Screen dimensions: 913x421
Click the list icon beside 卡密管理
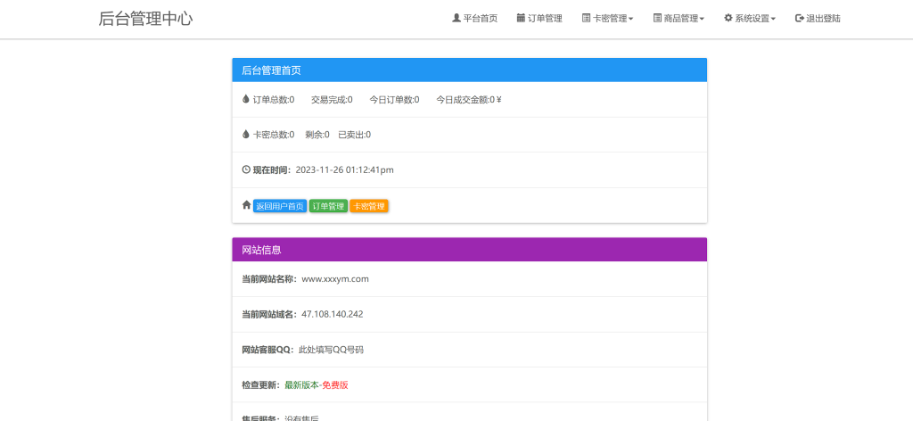[x=587, y=18]
